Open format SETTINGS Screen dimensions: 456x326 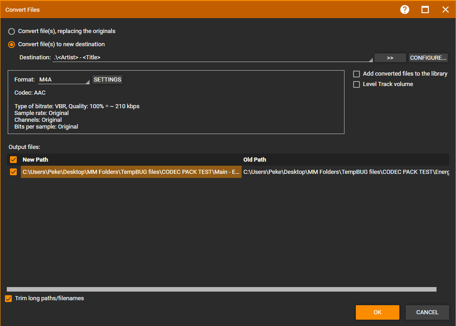[107, 80]
